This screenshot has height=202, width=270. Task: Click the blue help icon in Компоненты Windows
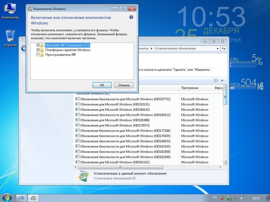[131, 17]
